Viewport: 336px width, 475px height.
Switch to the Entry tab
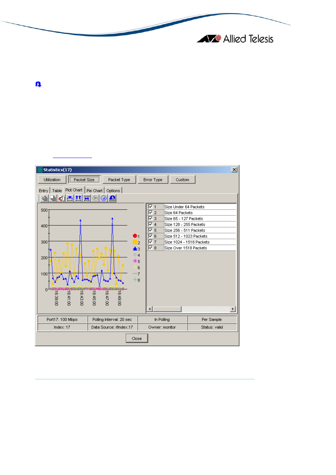point(44,191)
